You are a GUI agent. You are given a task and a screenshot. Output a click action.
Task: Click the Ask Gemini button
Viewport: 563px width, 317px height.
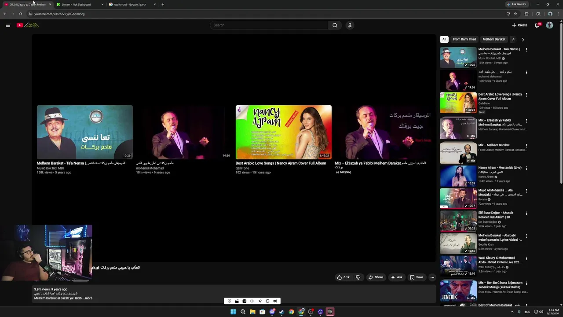coord(517,4)
